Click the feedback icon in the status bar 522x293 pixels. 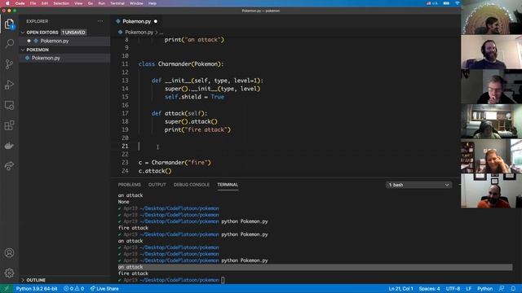[x=502, y=288]
